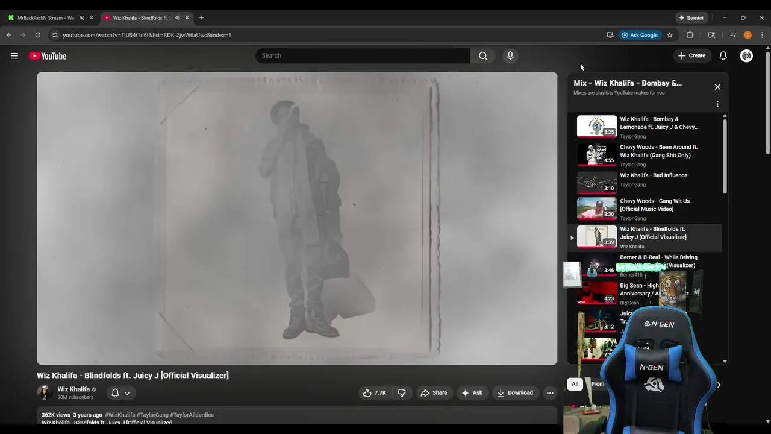Open more actions ellipsis under video
The width and height of the screenshot is (771, 434).
(x=550, y=393)
